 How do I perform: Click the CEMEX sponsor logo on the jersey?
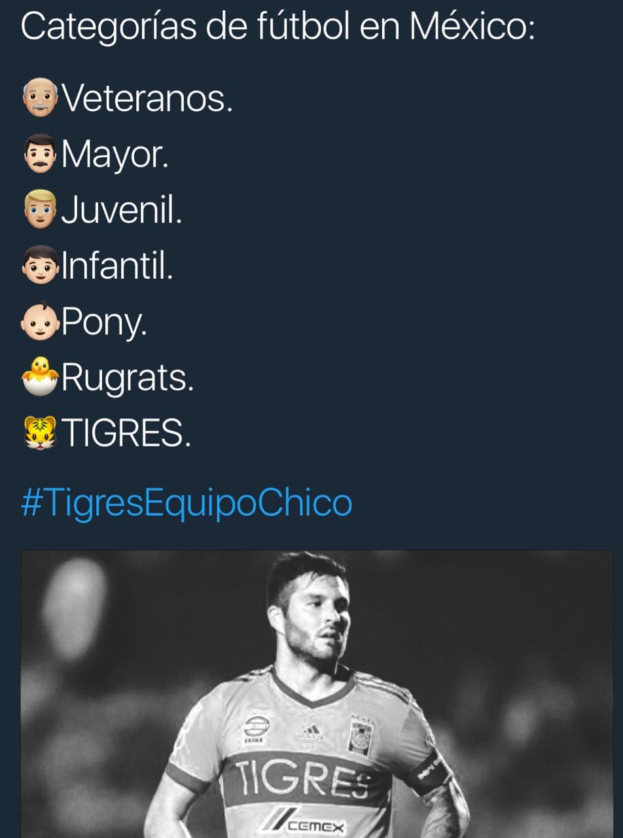tap(309, 826)
